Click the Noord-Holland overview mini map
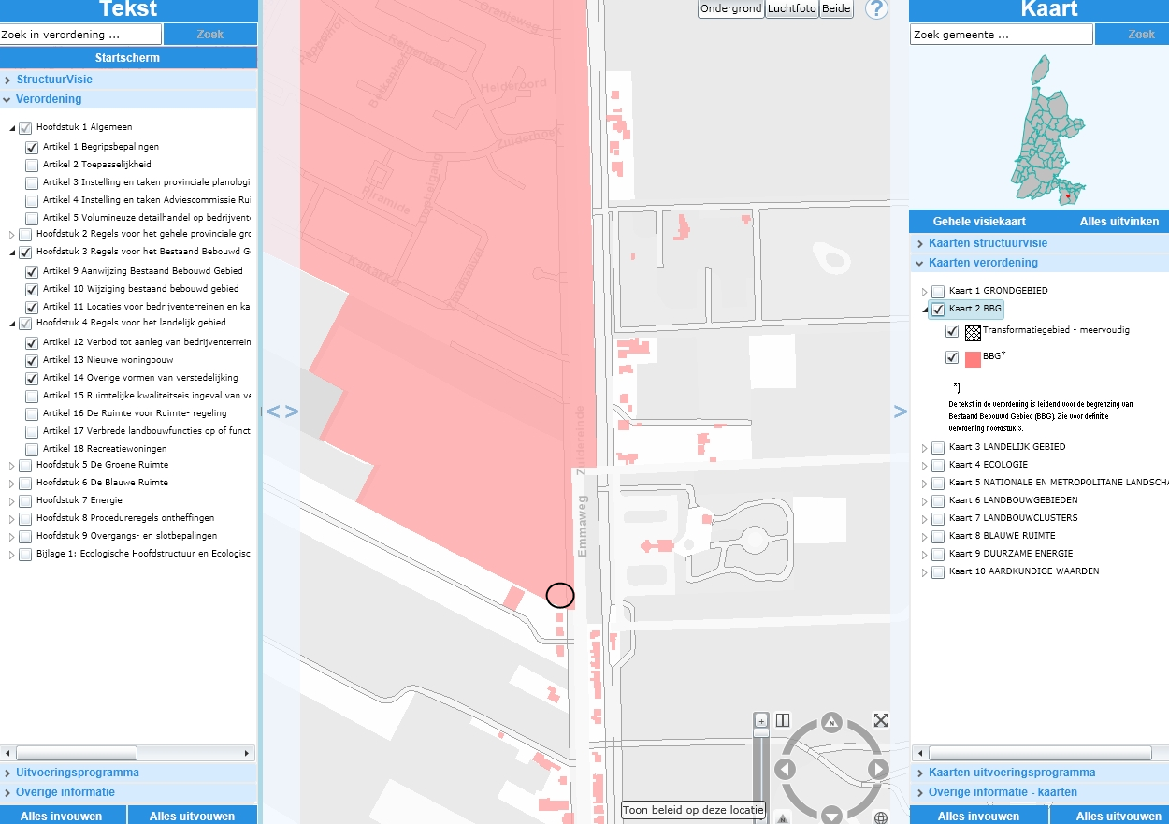1169x824 pixels. pos(1046,131)
